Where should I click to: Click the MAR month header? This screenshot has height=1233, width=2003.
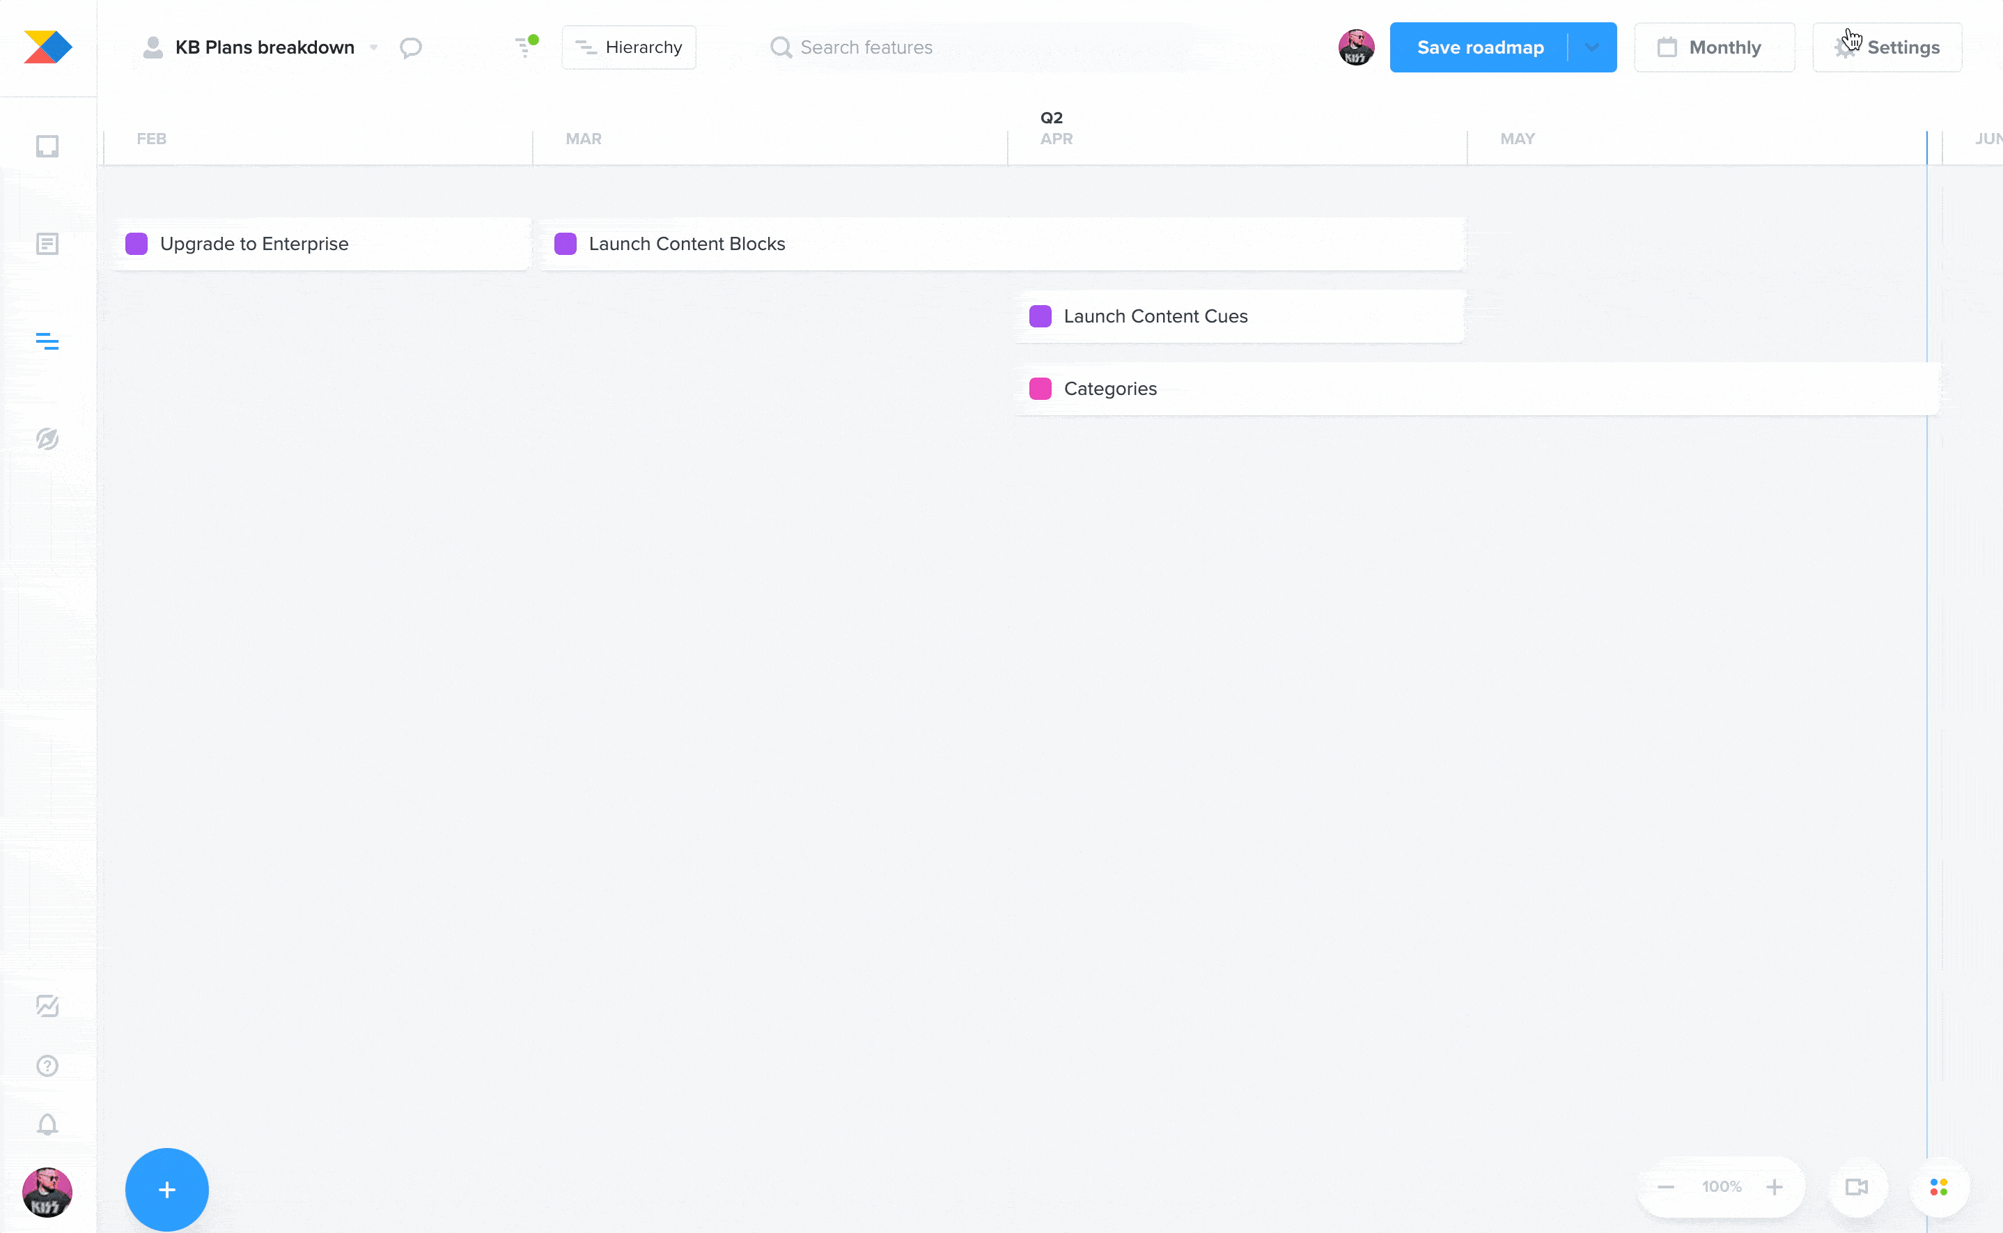click(x=584, y=139)
